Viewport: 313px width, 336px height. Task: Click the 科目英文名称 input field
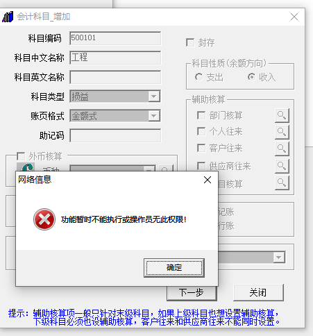[x=115, y=77]
